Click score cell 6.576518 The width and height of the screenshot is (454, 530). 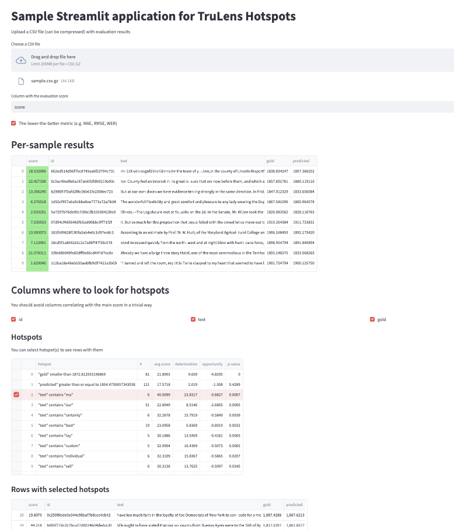click(37, 202)
